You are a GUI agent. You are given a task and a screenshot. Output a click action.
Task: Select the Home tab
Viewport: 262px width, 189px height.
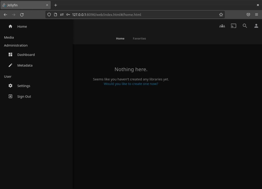pos(120,38)
